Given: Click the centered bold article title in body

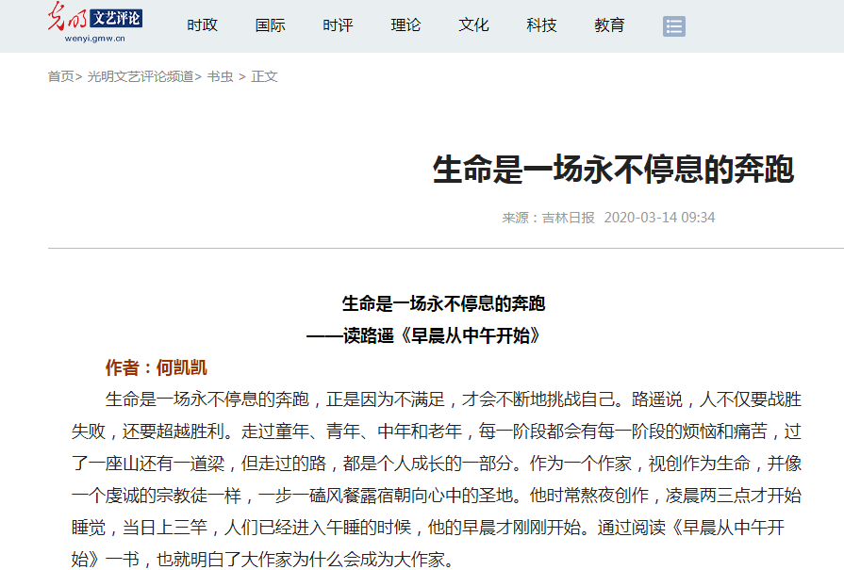Looking at the screenshot, I should pyautogui.click(x=443, y=303).
